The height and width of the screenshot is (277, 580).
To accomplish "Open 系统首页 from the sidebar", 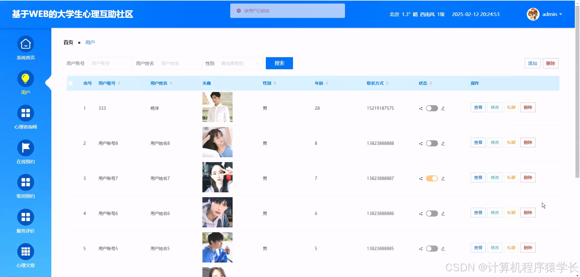I will click(x=25, y=48).
